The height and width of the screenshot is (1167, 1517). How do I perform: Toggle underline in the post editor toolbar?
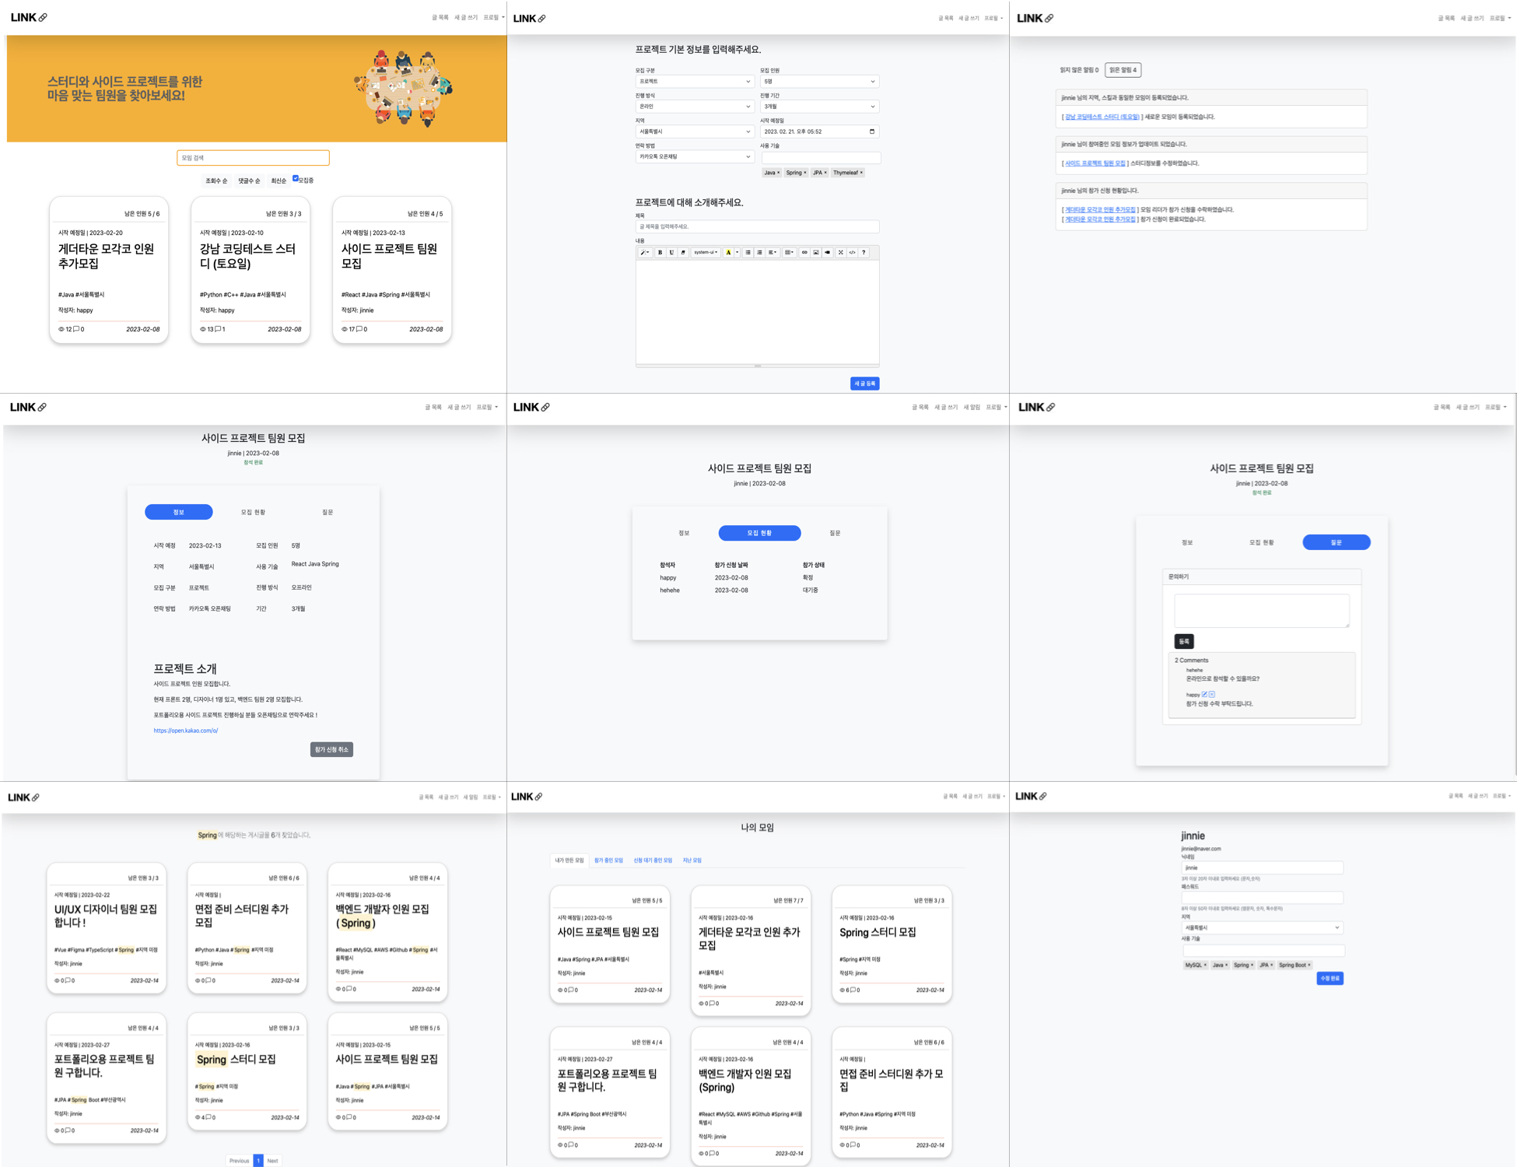click(x=671, y=252)
